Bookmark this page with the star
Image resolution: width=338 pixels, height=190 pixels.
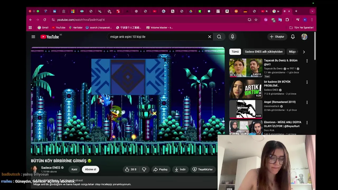[256, 20]
